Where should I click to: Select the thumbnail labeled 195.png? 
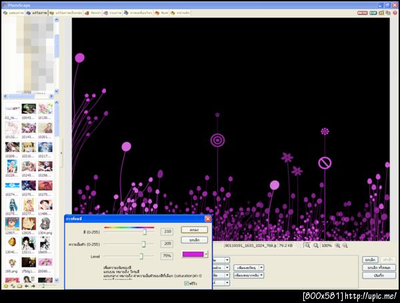[x=12, y=265]
